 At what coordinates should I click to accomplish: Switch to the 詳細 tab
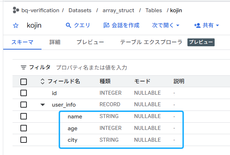tap(55, 42)
